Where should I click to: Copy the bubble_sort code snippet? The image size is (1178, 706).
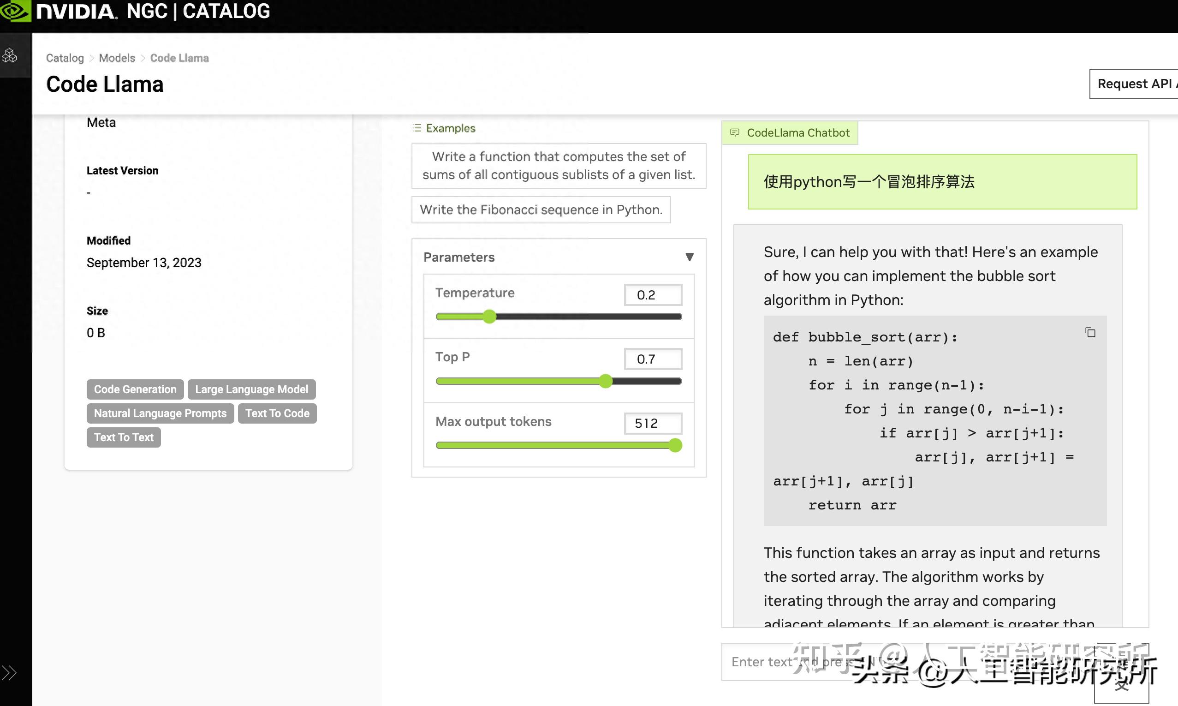(1090, 332)
